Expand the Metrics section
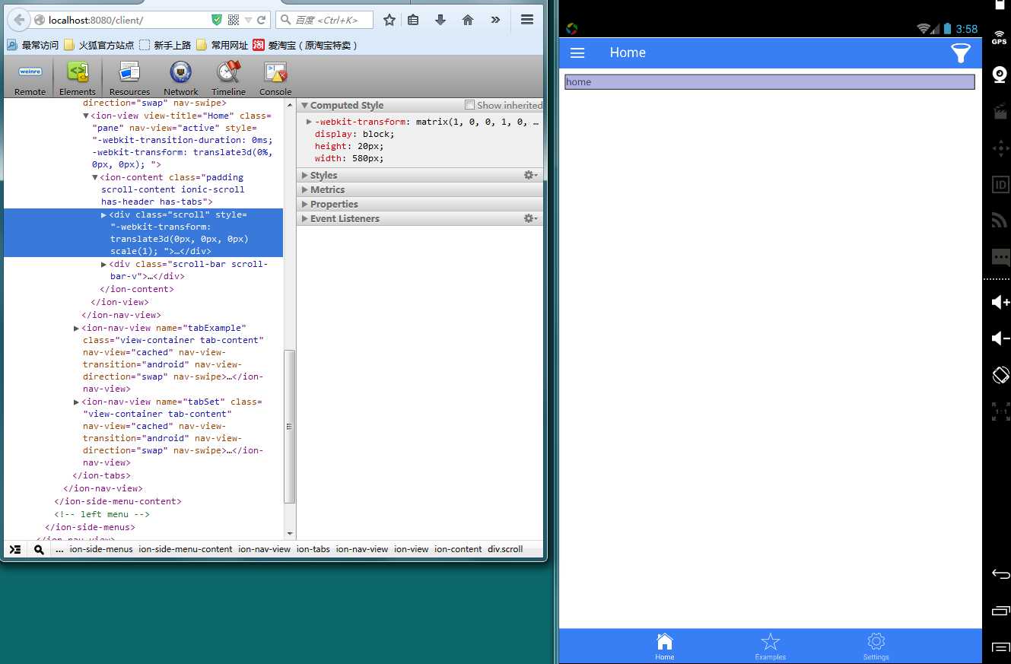1011x664 pixels. [305, 190]
